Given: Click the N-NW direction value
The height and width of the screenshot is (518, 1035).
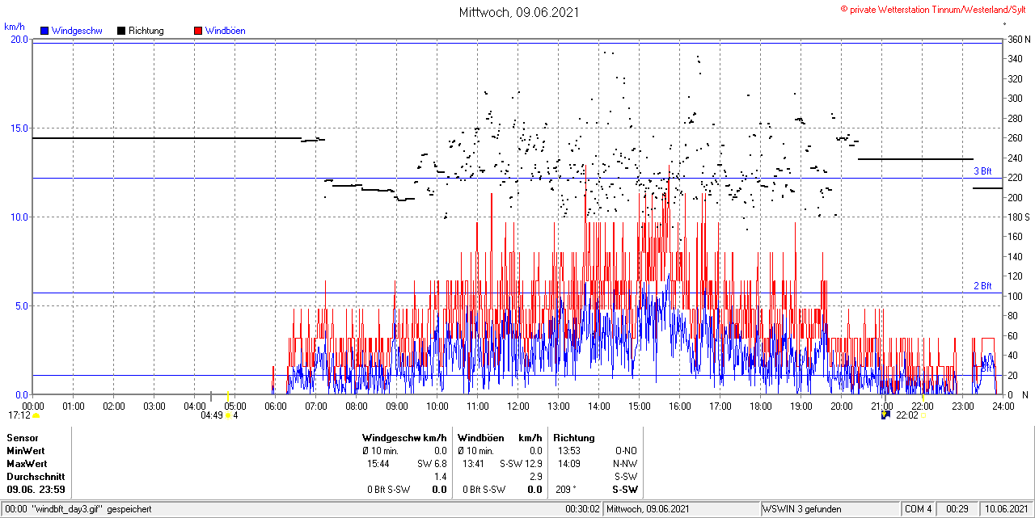Looking at the screenshot, I should coord(625,464).
